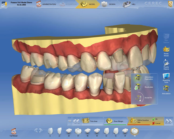Open the system menu icon top-left
The image size is (174, 139).
[x=4, y=4]
